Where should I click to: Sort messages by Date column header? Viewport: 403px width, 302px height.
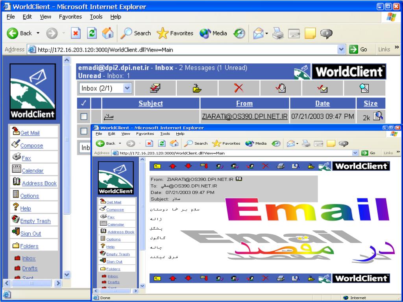point(323,103)
